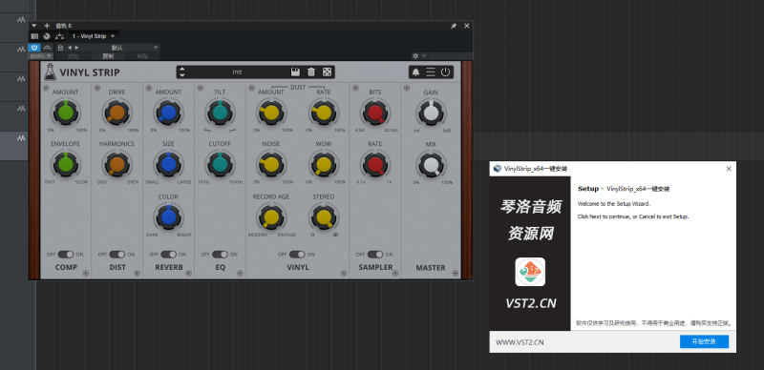Click the Wow knob
This screenshot has height=370, width=764.
(x=324, y=164)
